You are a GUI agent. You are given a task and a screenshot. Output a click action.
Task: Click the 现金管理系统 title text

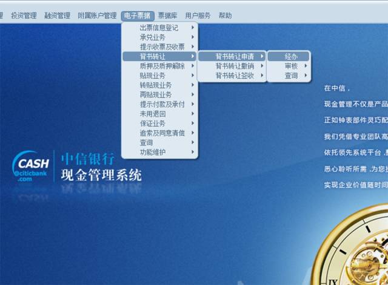click(101, 175)
